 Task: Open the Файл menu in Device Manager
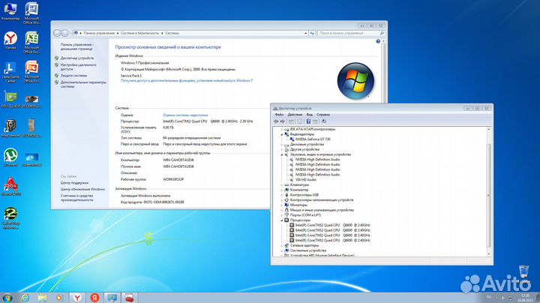[x=279, y=114]
